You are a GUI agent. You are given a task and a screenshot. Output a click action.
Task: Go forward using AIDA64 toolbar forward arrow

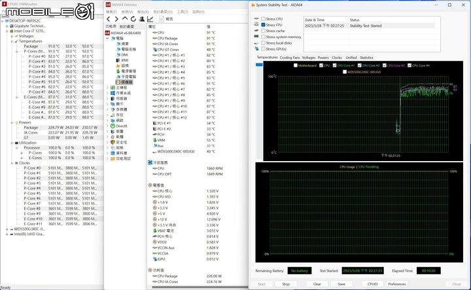coord(116,19)
